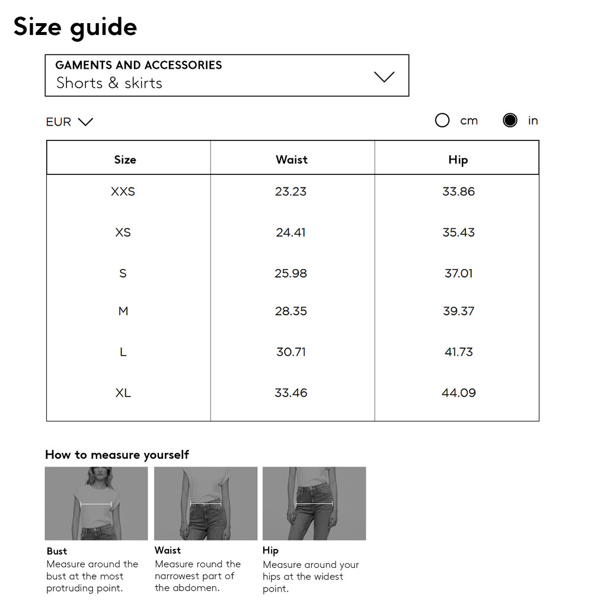Select the in radio button
The image size is (607, 607).
(510, 120)
